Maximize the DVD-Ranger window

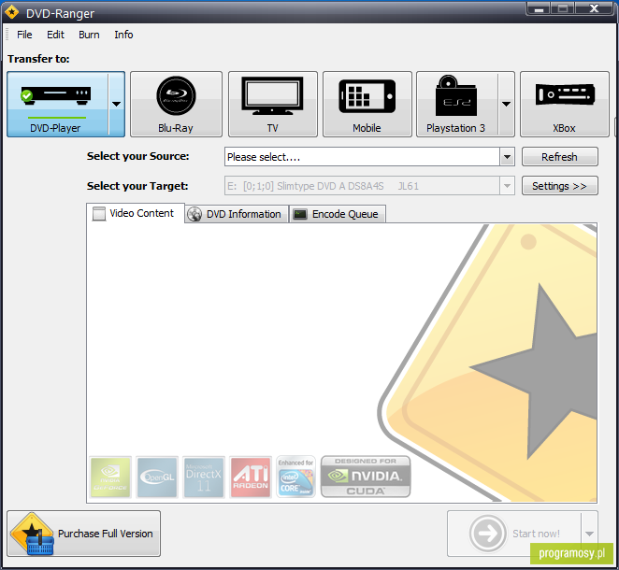pos(563,8)
